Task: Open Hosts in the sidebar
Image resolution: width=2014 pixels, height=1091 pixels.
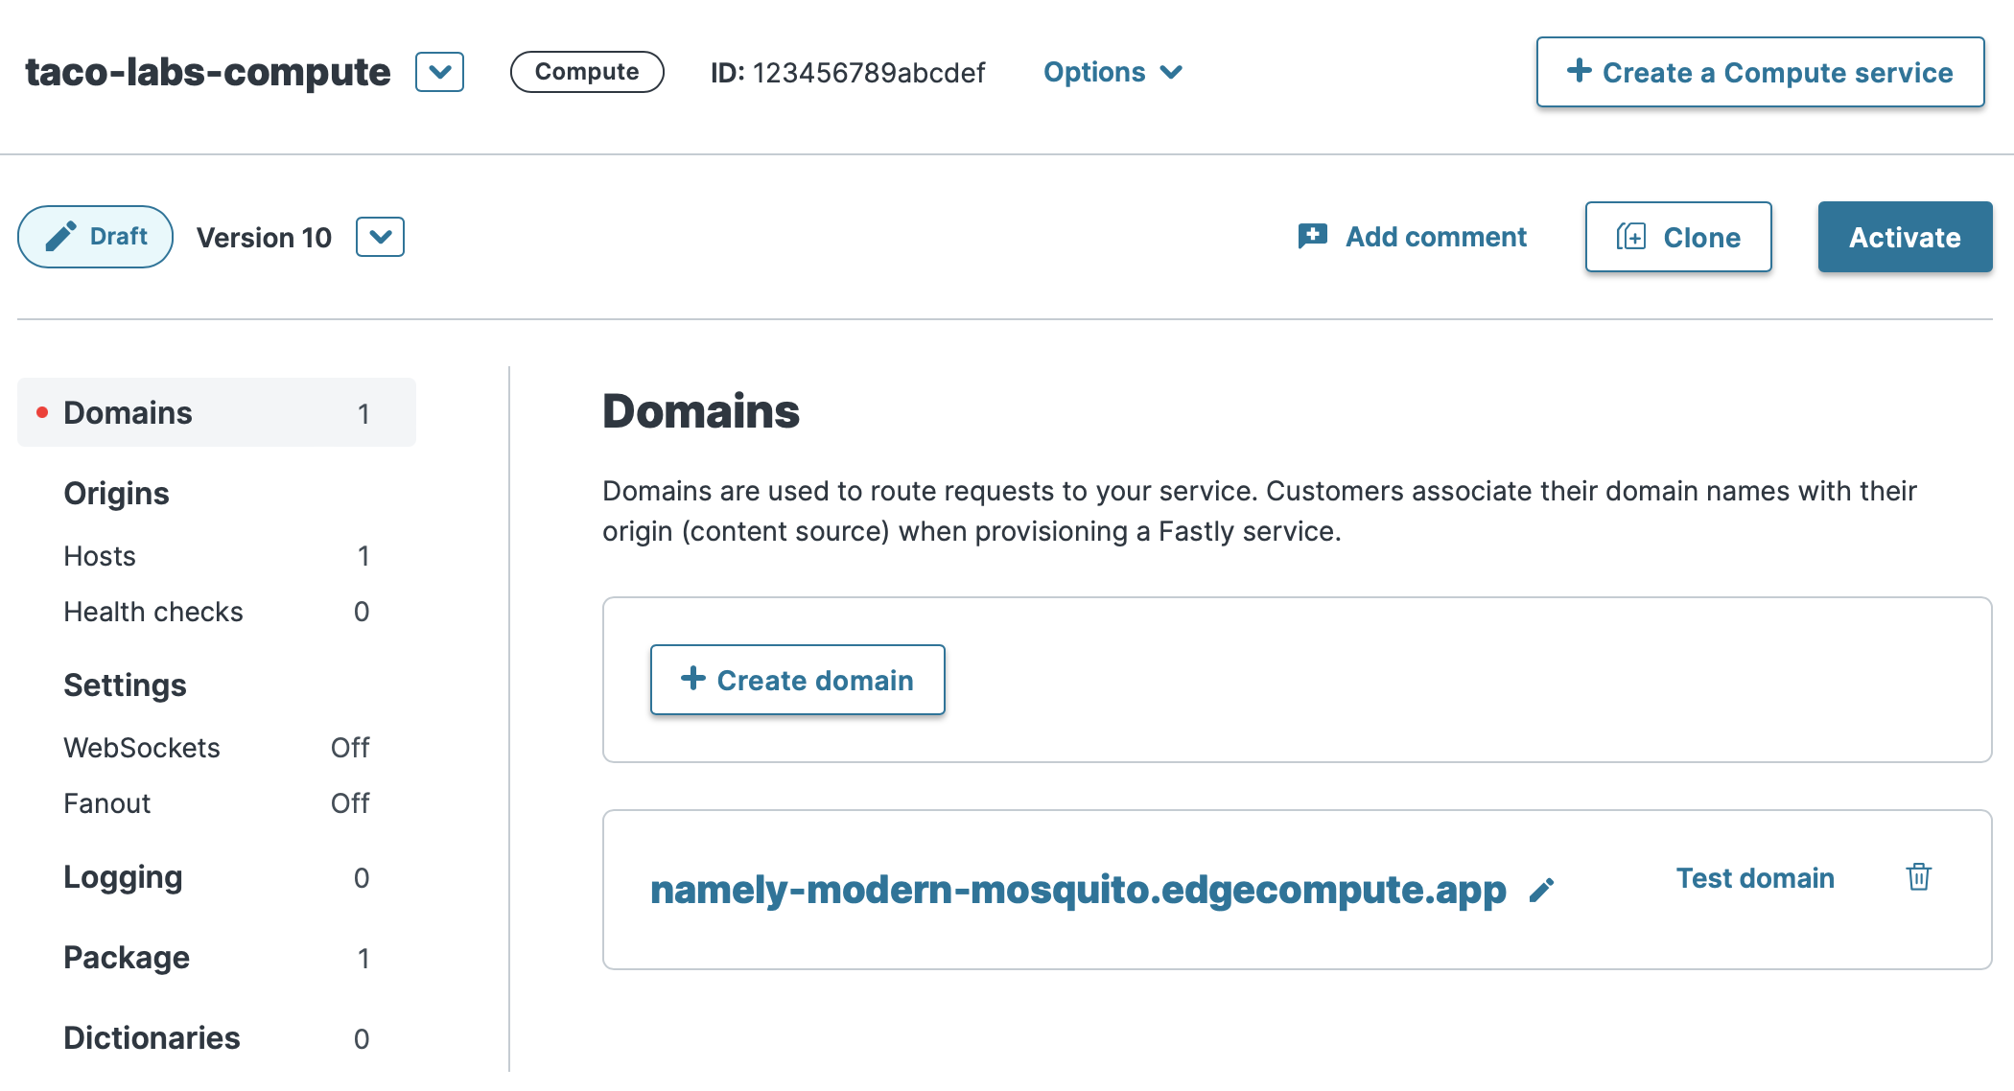Action: (100, 556)
